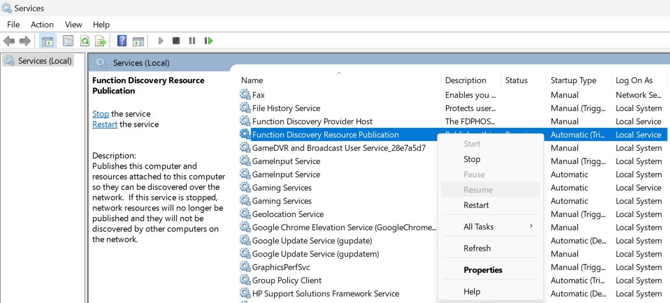Screen dimensions: 670x303
Task: Click the Forward navigation arrow
Action: 24,40
